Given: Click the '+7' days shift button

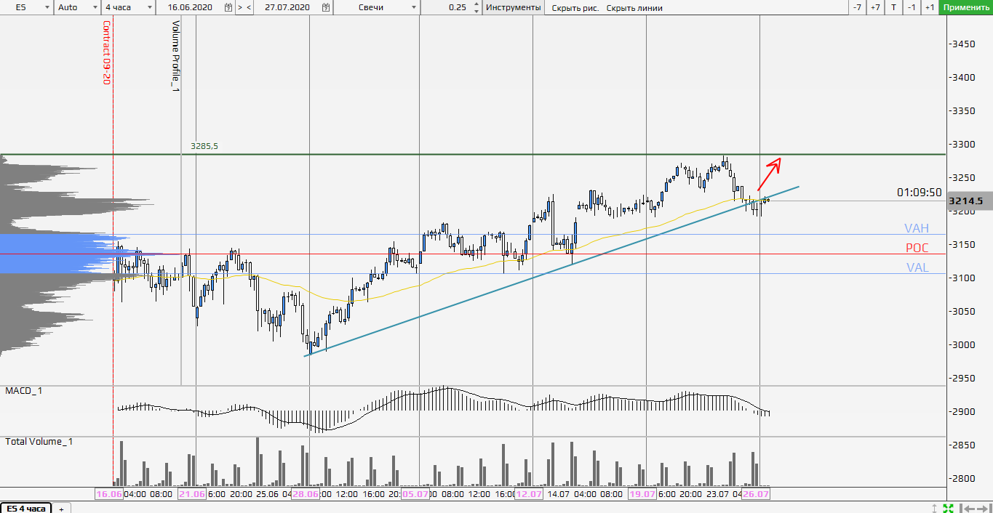Looking at the screenshot, I should (875, 7).
